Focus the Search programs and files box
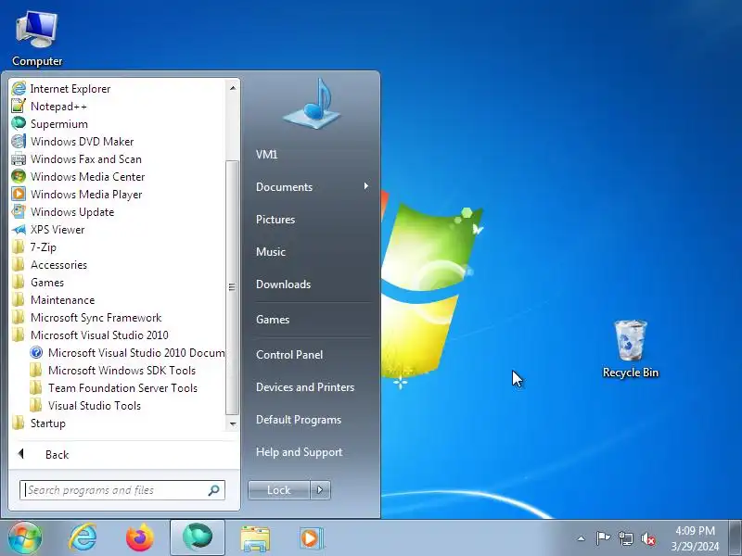The width and height of the screenshot is (742, 556). (122, 490)
